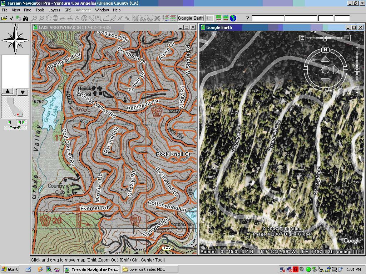Click the binoculars Find icon
Viewport: 366px width, 274px height.
coord(26,18)
